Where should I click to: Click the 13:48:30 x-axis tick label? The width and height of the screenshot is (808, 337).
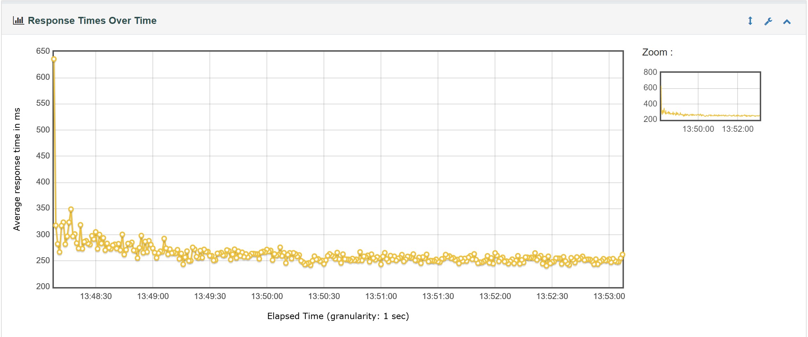click(96, 296)
